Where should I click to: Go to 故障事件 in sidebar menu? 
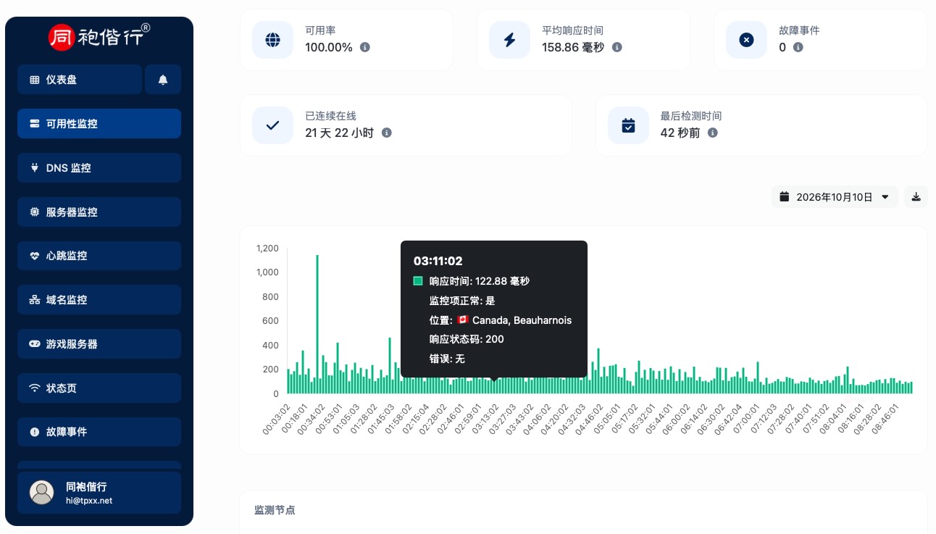[99, 432]
